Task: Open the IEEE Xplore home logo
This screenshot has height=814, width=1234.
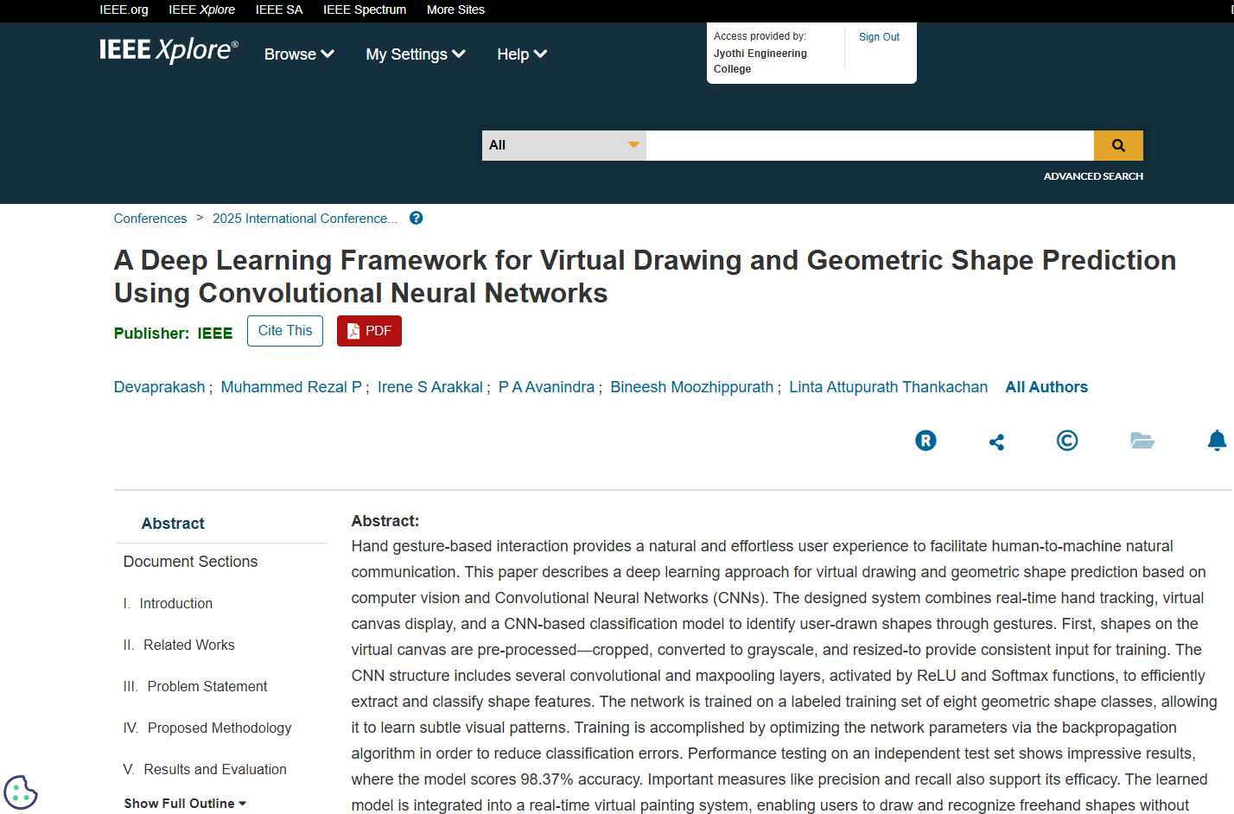Action: click(169, 50)
